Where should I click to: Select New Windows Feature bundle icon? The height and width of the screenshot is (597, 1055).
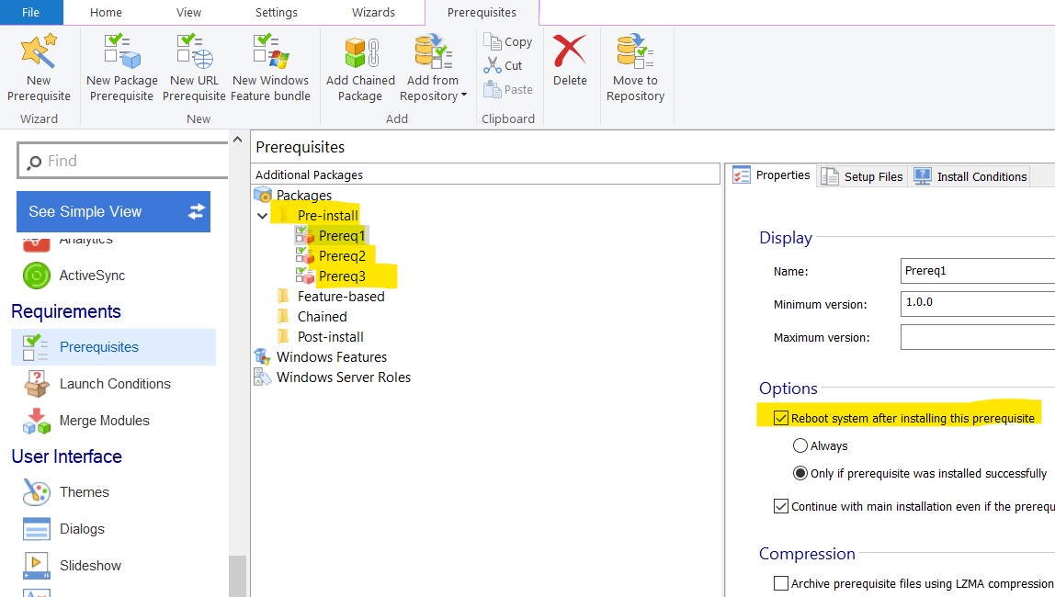(270, 52)
